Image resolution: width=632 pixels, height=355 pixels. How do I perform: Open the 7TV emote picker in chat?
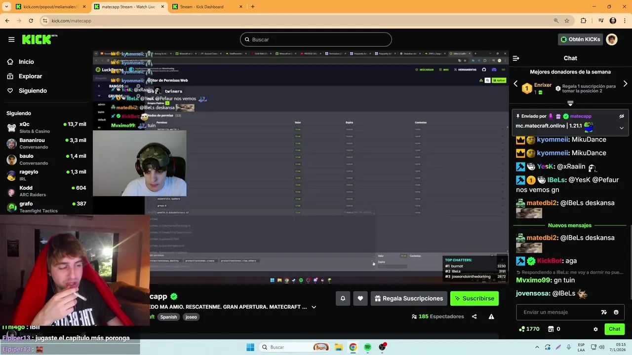point(604,312)
